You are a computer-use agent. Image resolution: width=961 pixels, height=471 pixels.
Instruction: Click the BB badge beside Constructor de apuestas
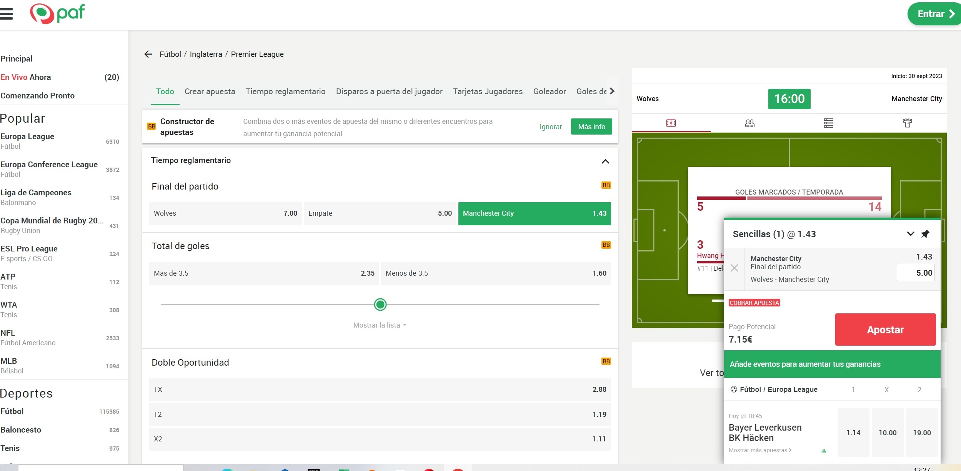[x=152, y=126]
